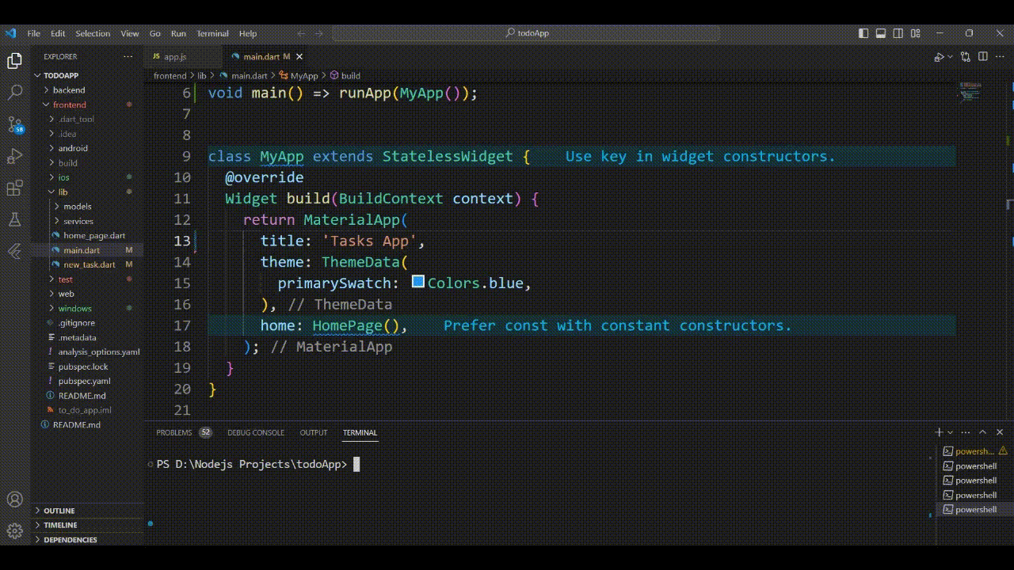1014x570 pixels.
Task: Select the Terminal panel tab
Action: point(360,432)
